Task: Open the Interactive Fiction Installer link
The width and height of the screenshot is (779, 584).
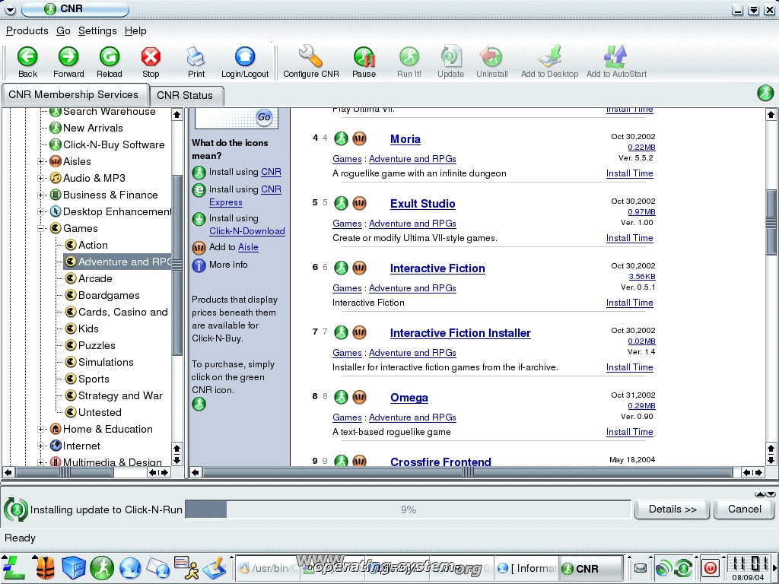Action: click(x=460, y=333)
